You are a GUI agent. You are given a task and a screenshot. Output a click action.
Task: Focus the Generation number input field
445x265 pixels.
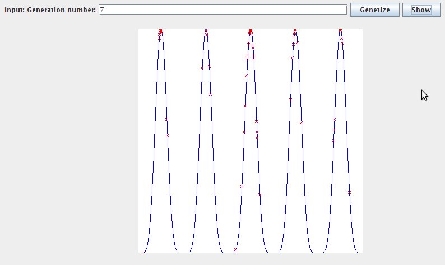coord(222,10)
